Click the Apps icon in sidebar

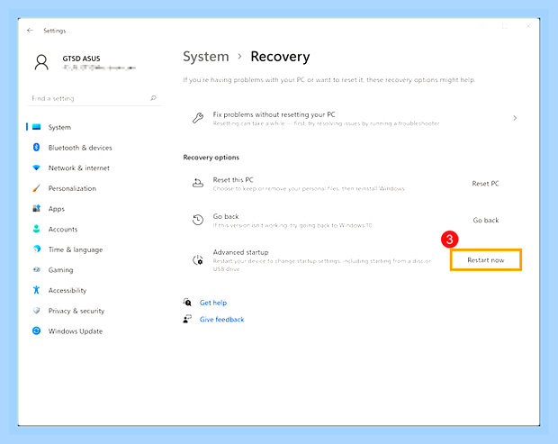click(x=36, y=208)
